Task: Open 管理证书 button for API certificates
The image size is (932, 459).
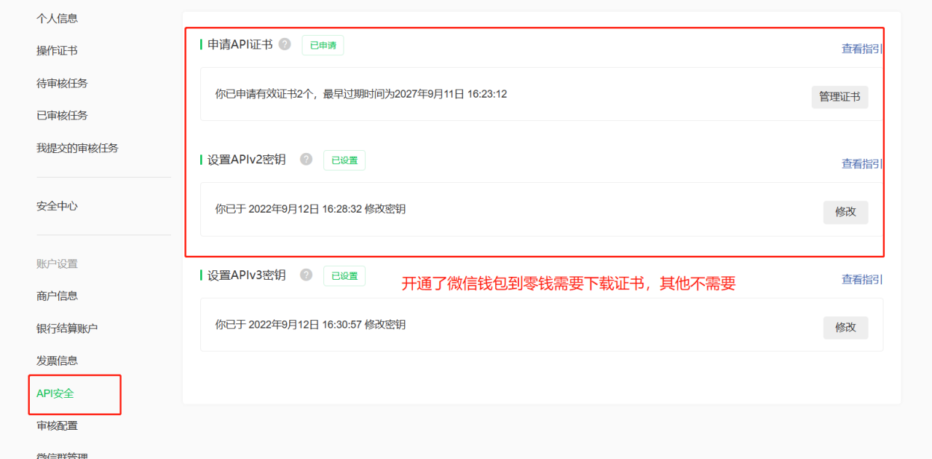Action: click(840, 97)
